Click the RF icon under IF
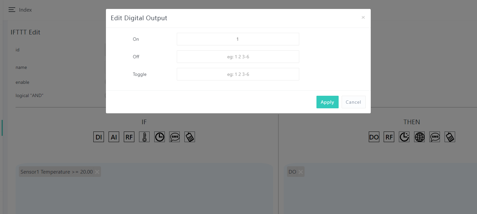The image size is (477, 214). (129, 137)
